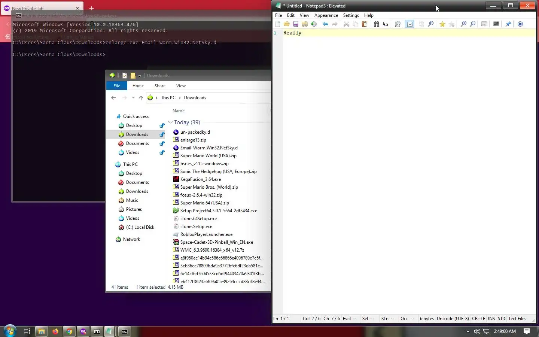
Task: Select KegaFusion_3.64.exe file
Action: click(x=201, y=179)
